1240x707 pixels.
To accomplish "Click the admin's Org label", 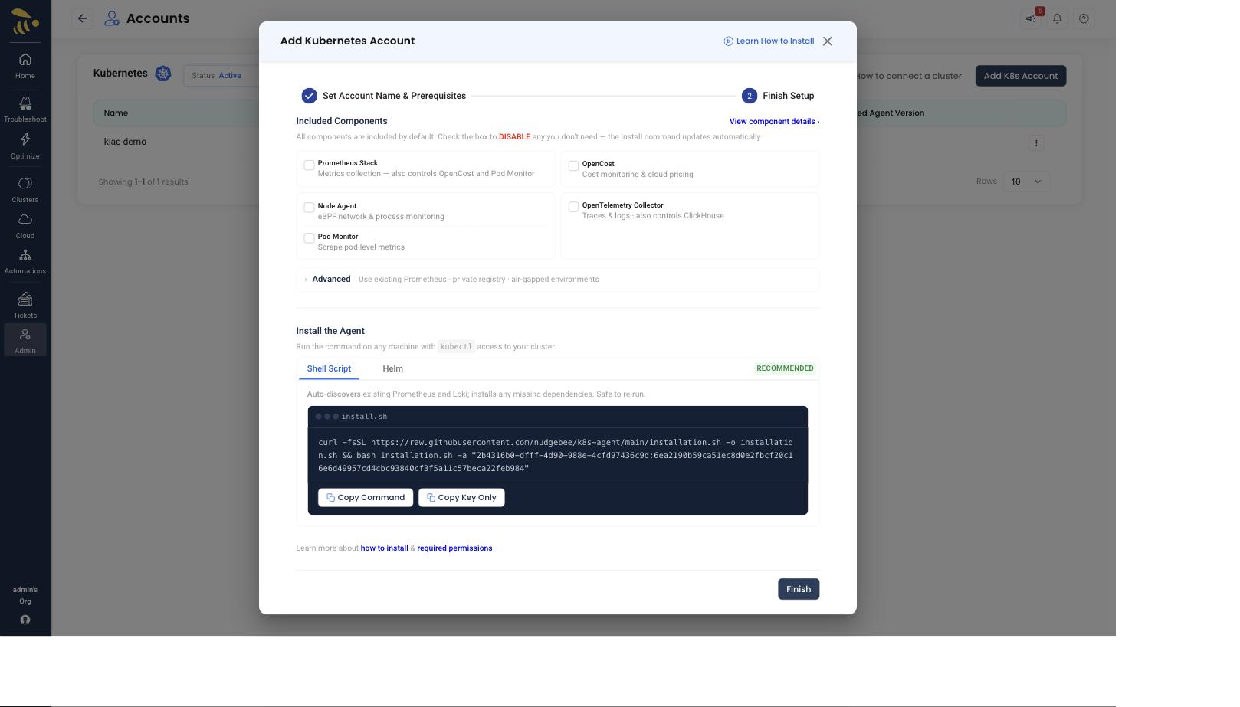I will 25,595.
